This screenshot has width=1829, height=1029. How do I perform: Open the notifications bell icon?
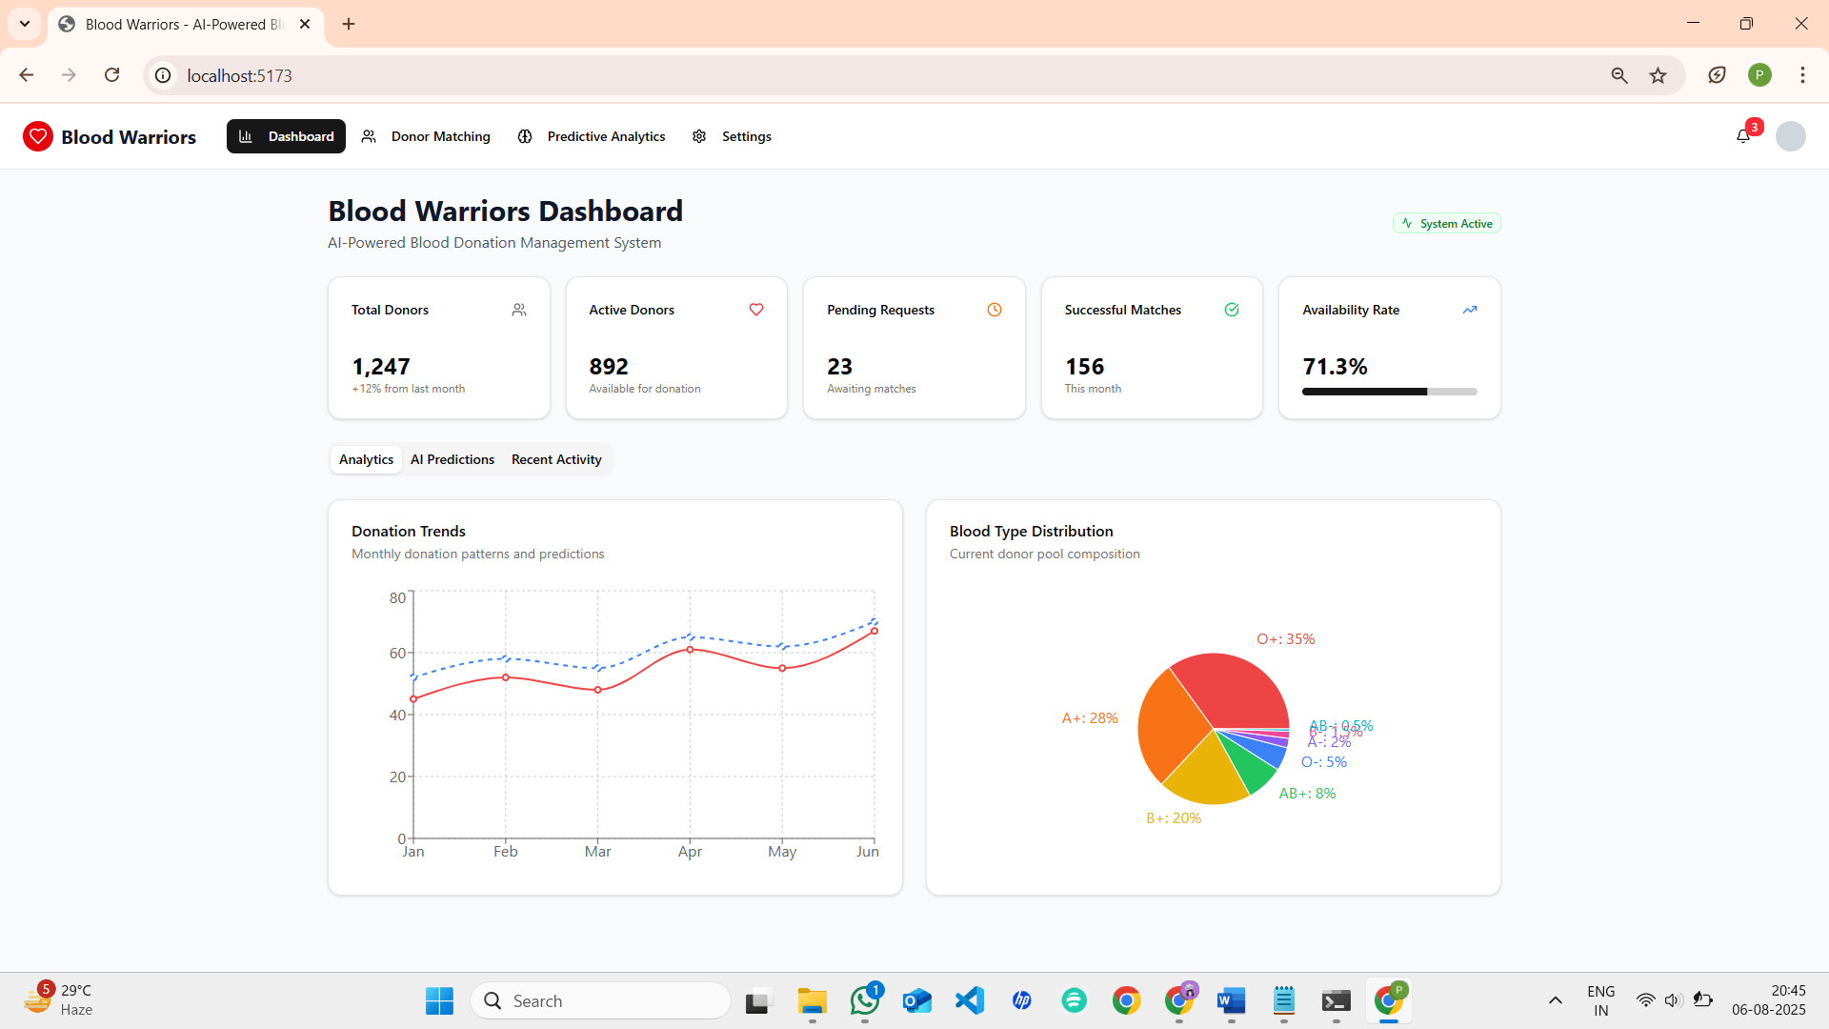pos(1743,136)
